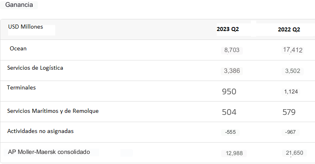315x164 pixels.
Task: Select the USD Millones header cell
Action: pos(25,27)
